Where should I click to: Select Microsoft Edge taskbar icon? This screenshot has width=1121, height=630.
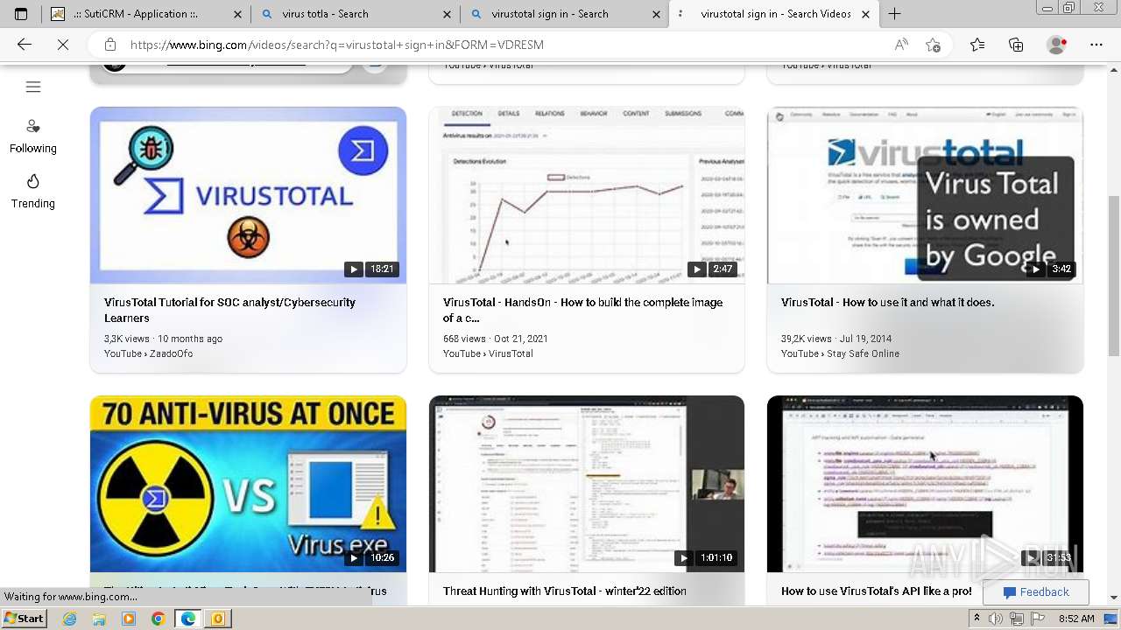(x=188, y=619)
